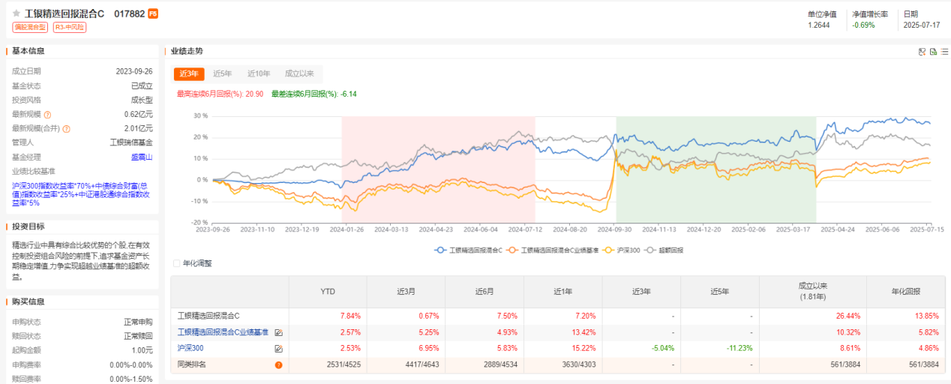Click the 基本信息 section header

pyautogui.click(x=28, y=51)
